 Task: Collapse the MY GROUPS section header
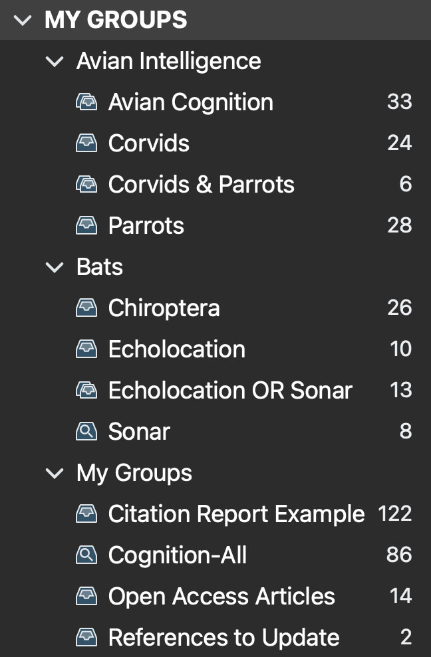point(23,21)
